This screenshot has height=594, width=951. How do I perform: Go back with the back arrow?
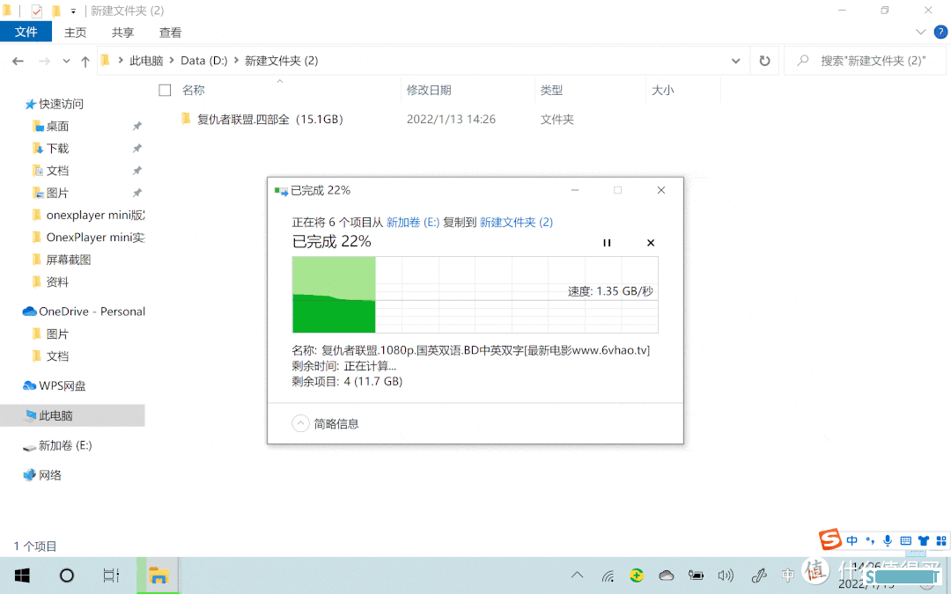18,62
